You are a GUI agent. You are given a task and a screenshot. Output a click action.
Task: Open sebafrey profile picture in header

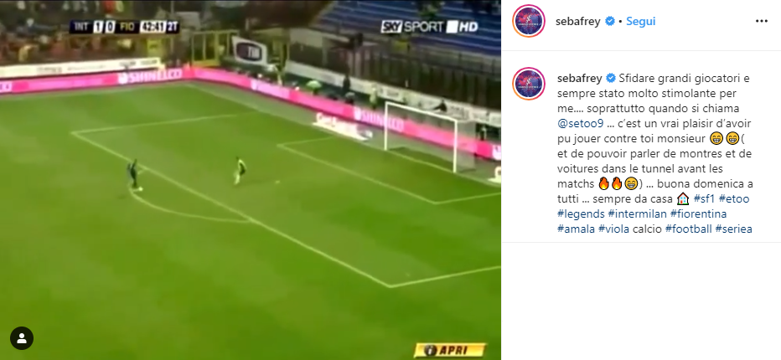[x=529, y=21]
